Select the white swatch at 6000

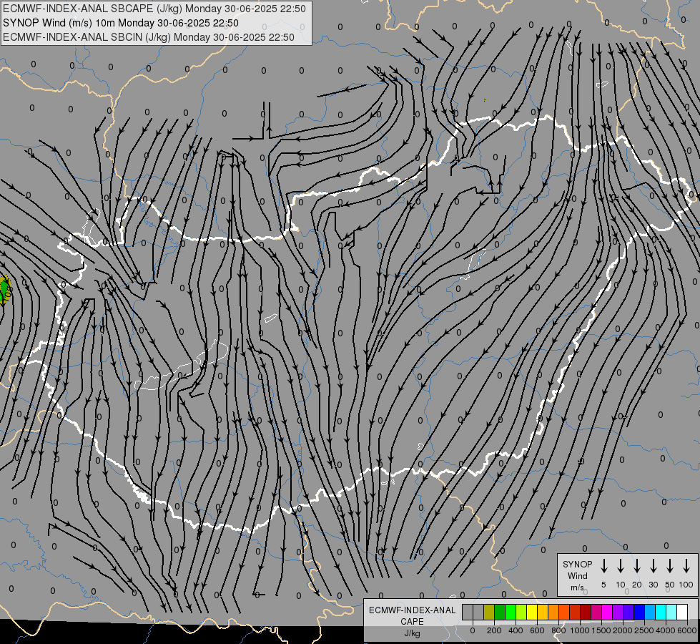683,613
